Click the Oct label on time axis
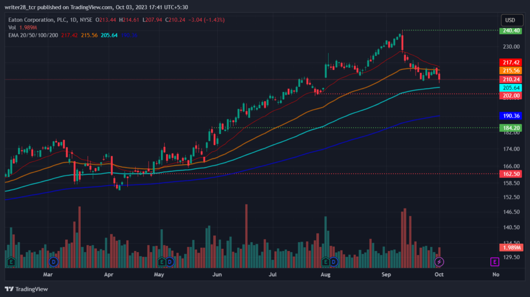 [439, 274]
